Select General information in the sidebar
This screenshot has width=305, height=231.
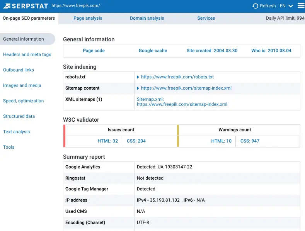click(x=27, y=39)
